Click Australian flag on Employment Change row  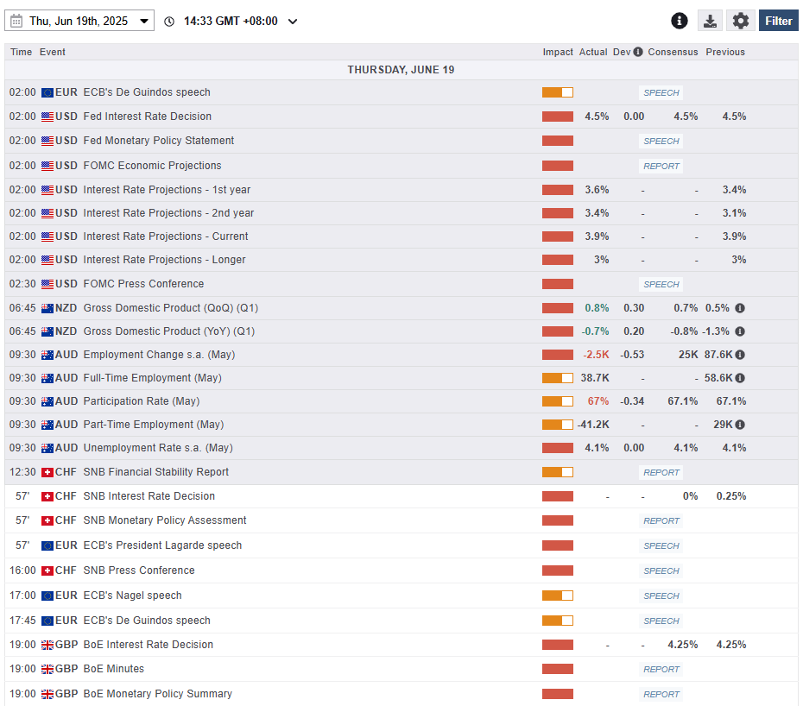47,355
